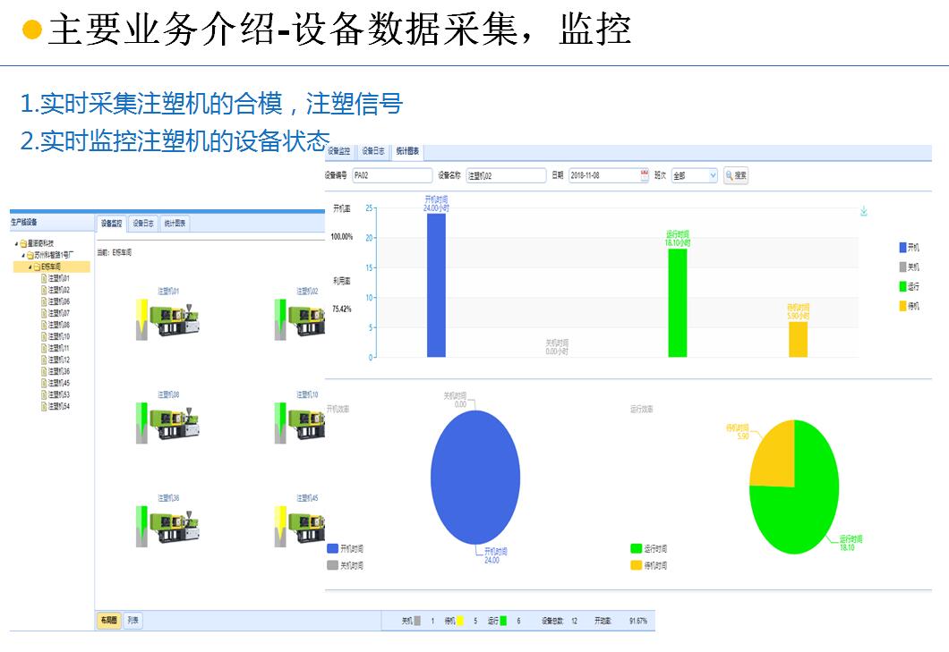This screenshot has height=652, width=949.
Task: Switch to 列表 list view
Action: (133, 621)
